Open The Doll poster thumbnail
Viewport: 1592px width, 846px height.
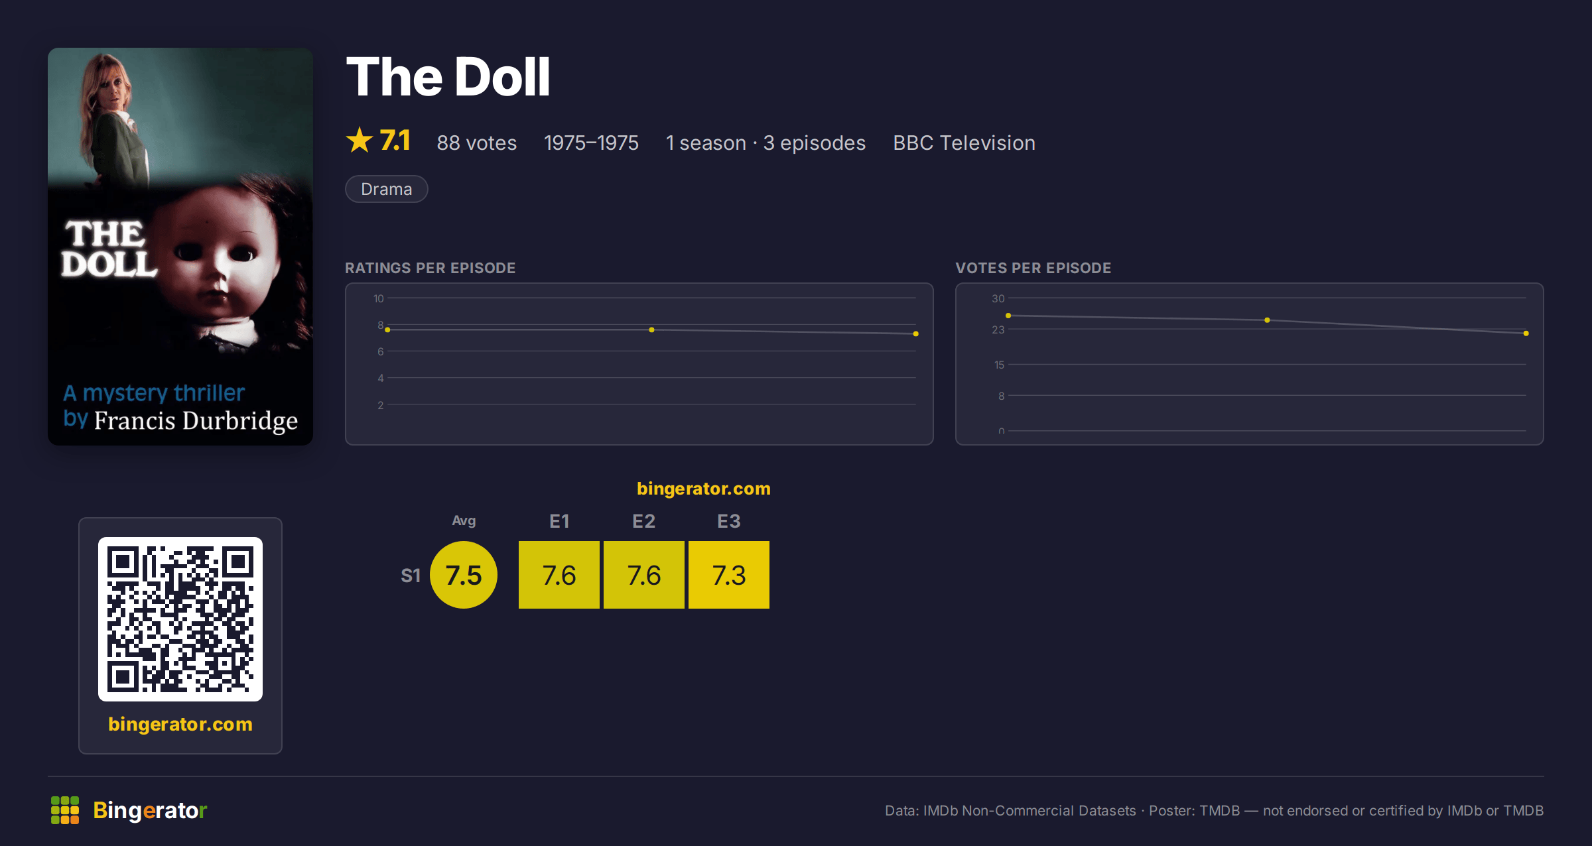pos(180,247)
